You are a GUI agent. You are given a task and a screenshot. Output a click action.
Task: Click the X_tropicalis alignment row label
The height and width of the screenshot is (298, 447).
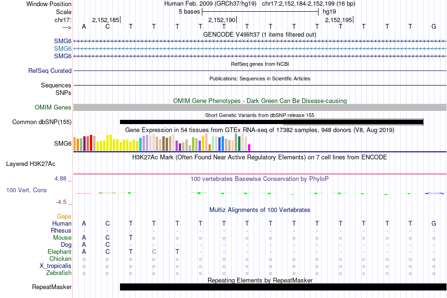pos(56,266)
